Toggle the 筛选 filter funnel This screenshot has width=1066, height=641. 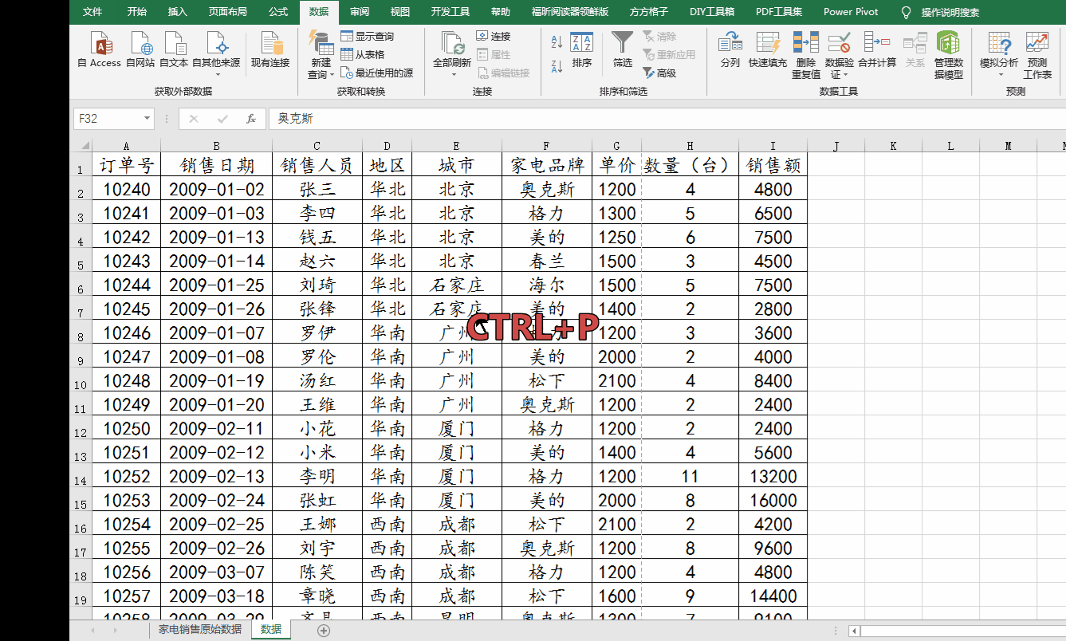coord(623,49)
